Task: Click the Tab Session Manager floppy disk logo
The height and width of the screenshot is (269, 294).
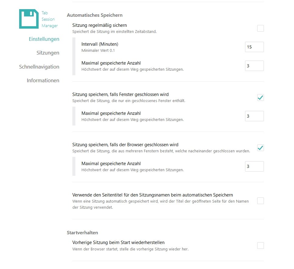Action: coord(29,19)
